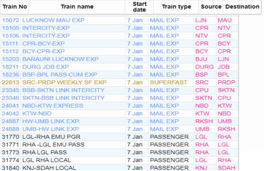This screenshot has width=264, height=171.
Task: Select destination station code PRDP
Action: (x=226, y=82)
